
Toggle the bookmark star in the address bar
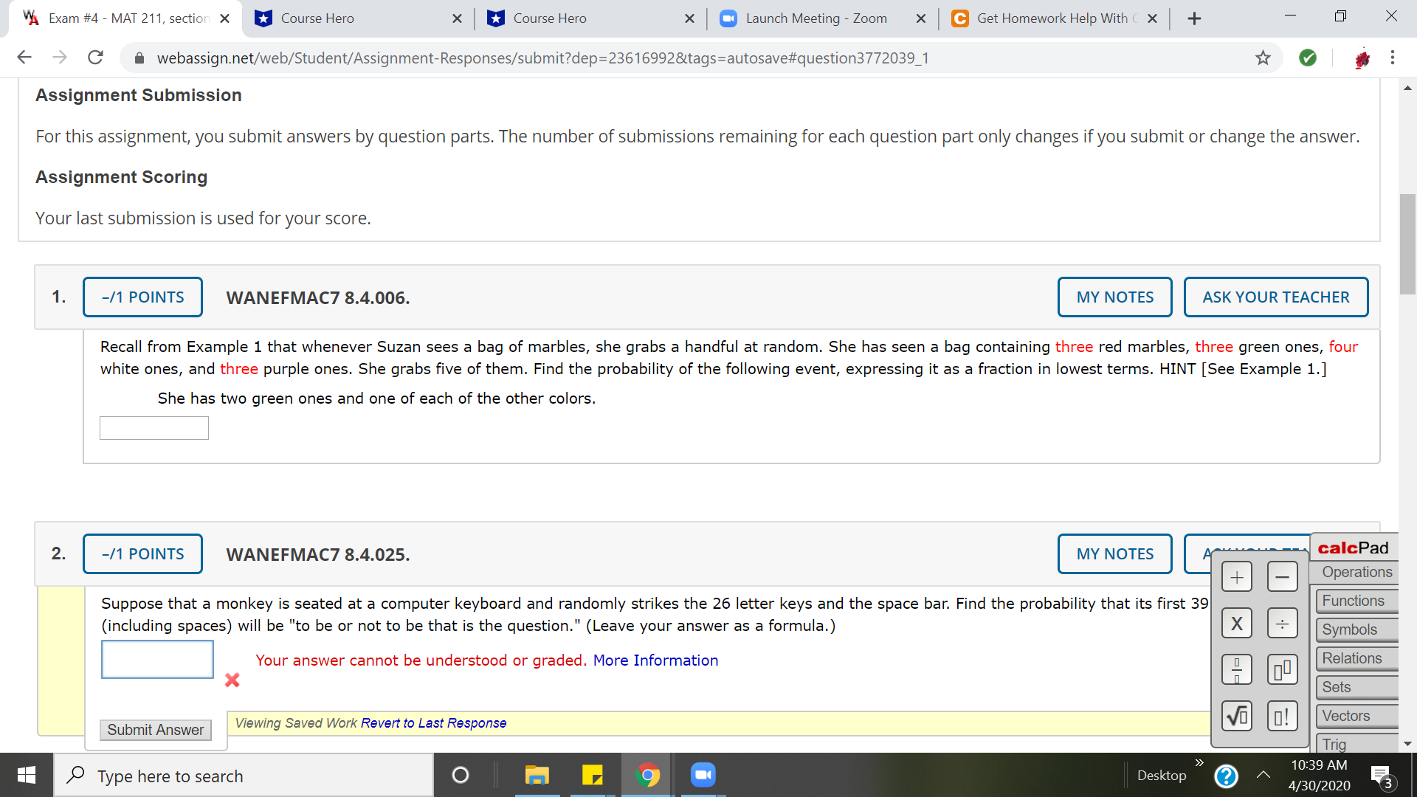(x=1263, y=58)
